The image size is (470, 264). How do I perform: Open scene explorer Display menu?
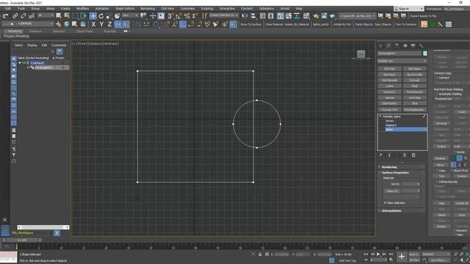[x=32, y=45]
